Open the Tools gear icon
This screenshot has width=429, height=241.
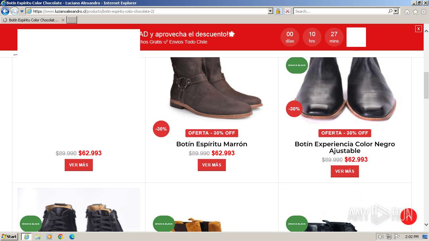point(424,12)
